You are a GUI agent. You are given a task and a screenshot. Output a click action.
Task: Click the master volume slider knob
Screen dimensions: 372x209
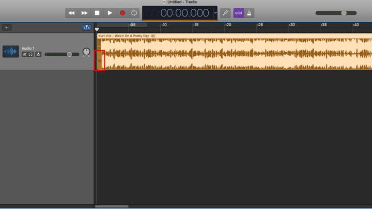(x=344, y=13)
